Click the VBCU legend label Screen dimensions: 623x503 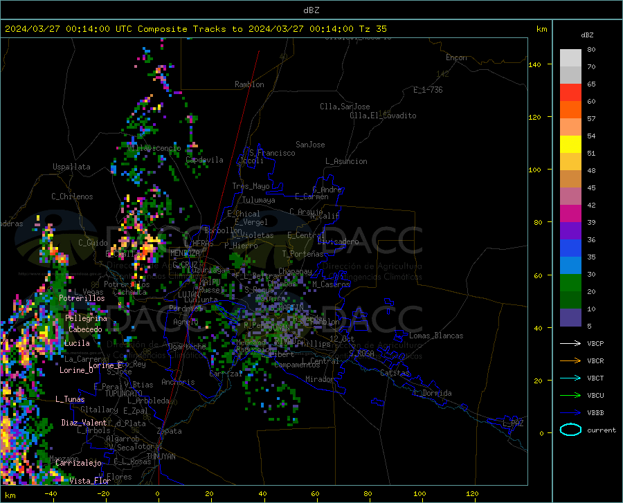click(595, 396)
